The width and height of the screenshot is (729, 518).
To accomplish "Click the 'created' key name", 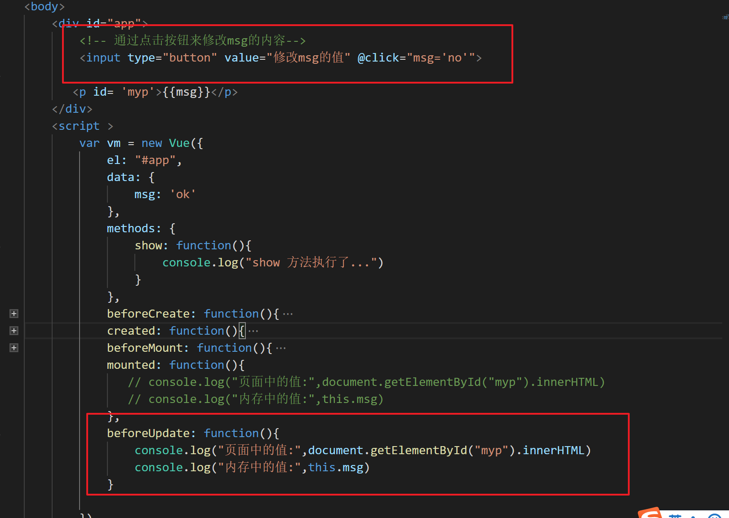I will pyautogui.click(x=131, y=331).
